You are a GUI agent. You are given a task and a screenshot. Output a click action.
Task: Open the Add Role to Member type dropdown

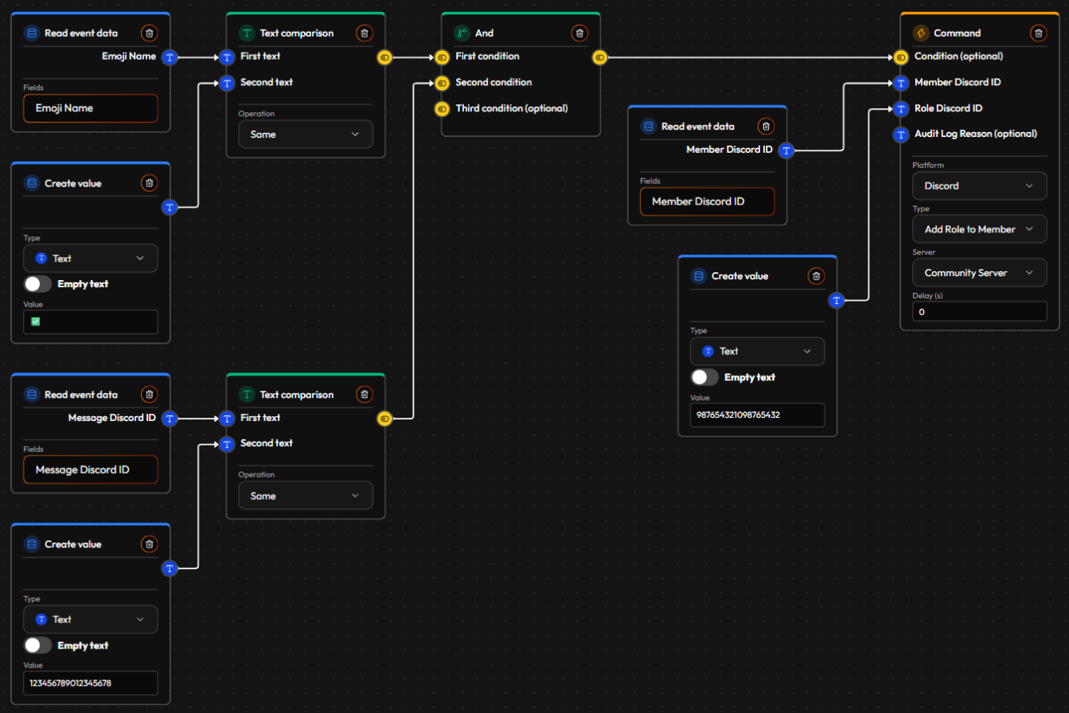(979, 229)
